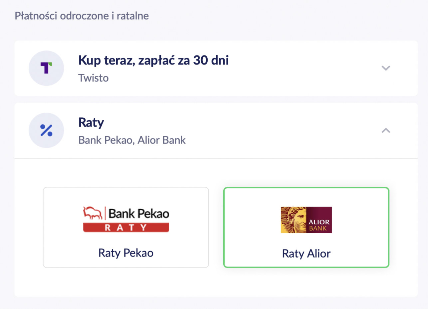Click the bold "Raty" section title

click(91, 123)
